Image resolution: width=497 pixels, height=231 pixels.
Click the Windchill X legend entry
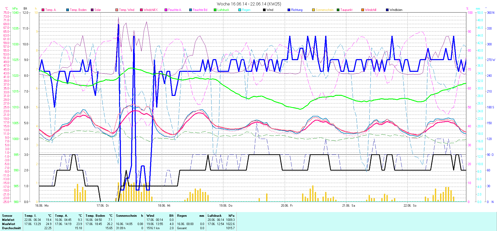[150, 10]
